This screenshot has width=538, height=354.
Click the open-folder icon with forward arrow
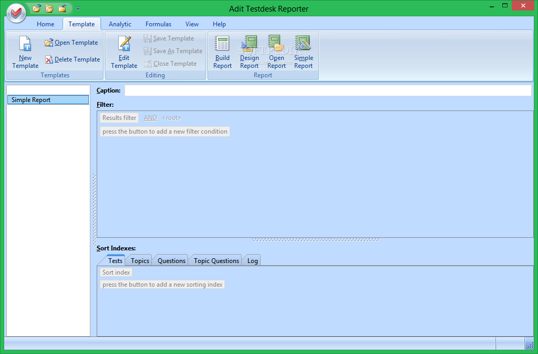point(37,8)
